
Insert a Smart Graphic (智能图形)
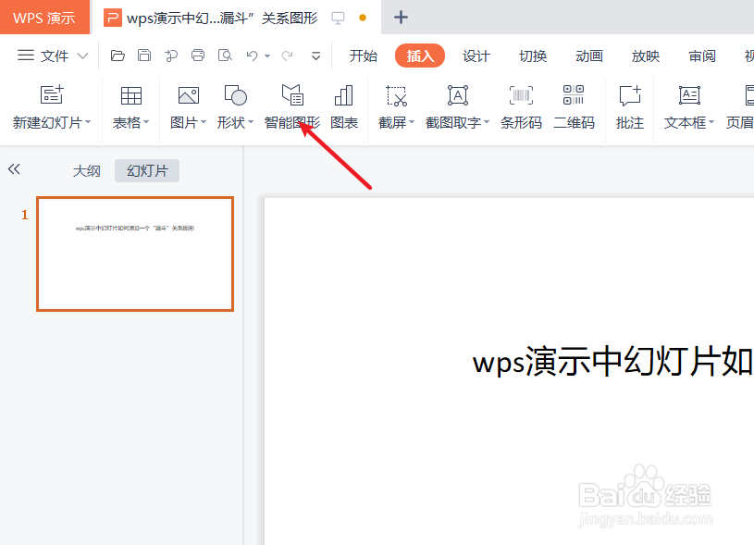coord(292,106)
